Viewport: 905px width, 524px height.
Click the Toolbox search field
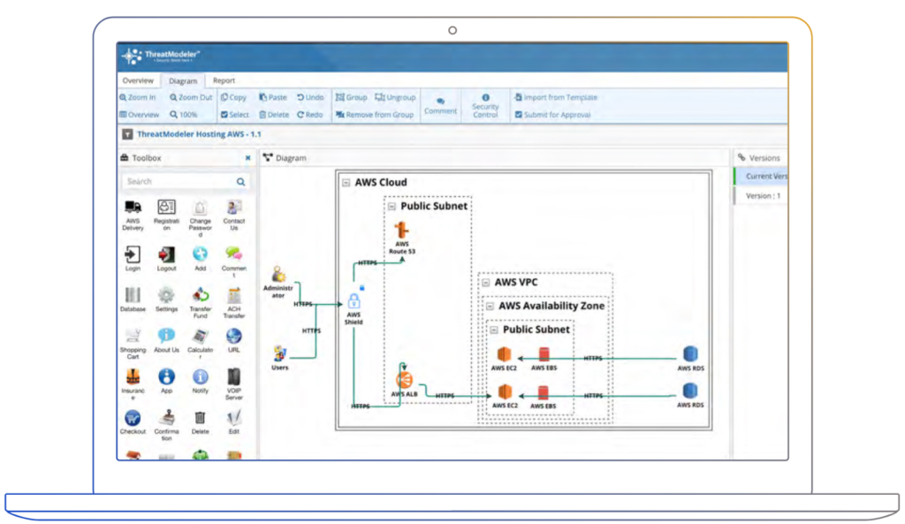coord(186,182)
